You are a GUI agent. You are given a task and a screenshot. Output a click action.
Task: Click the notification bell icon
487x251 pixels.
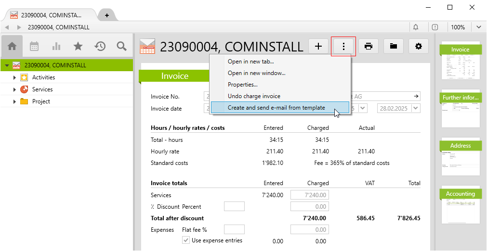pos(416,27)
